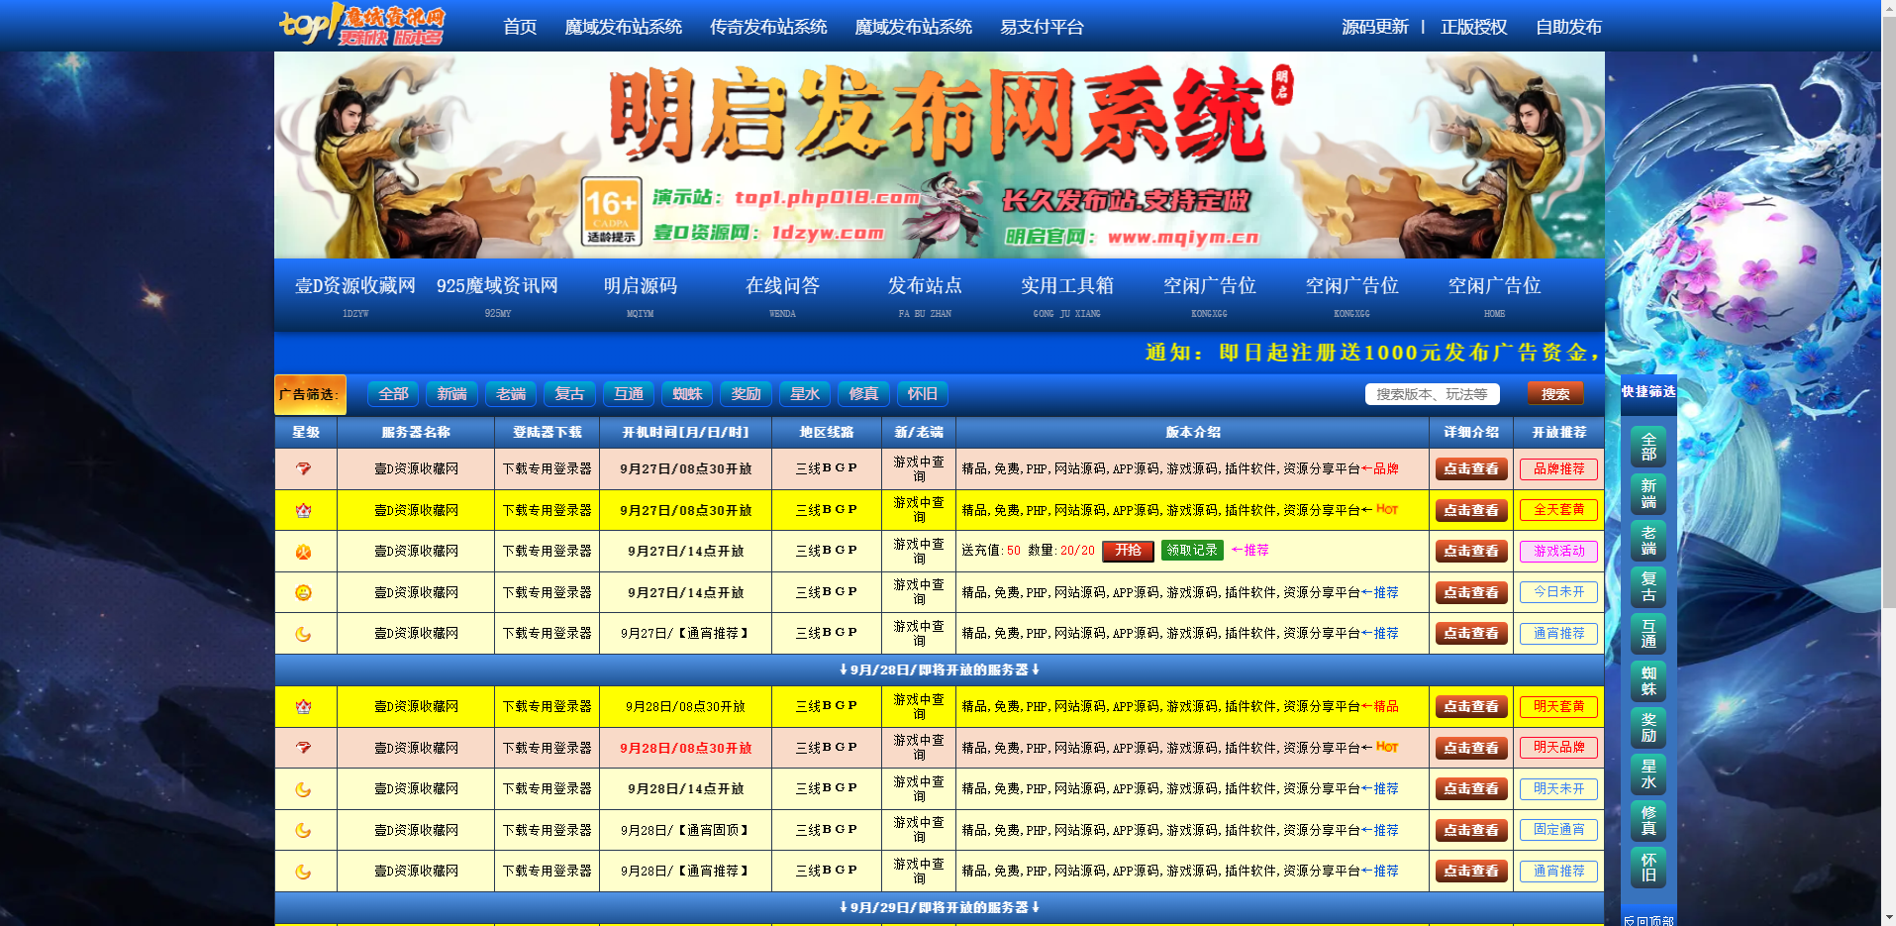
Task: Click the green 领取记录 button
Action: point(1192,551)
